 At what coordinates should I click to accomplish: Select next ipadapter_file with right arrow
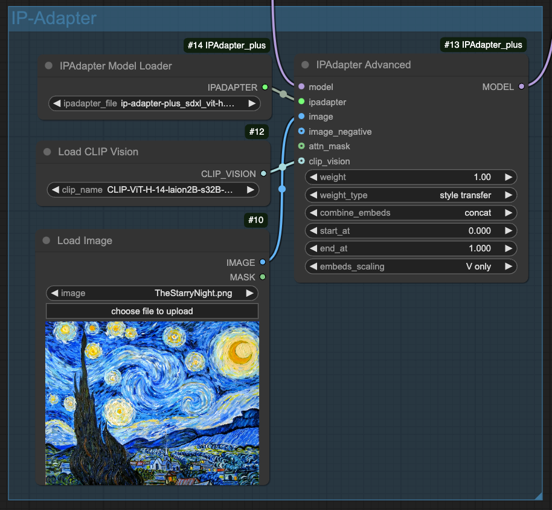click(x=252, y=103)
